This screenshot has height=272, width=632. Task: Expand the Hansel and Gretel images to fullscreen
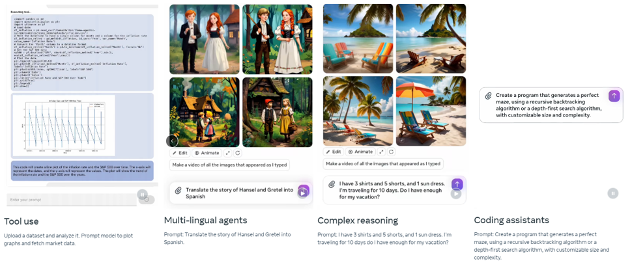coord(228,153)
